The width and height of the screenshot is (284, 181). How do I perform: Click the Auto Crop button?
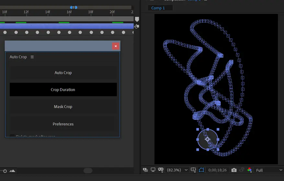(63, 73)
